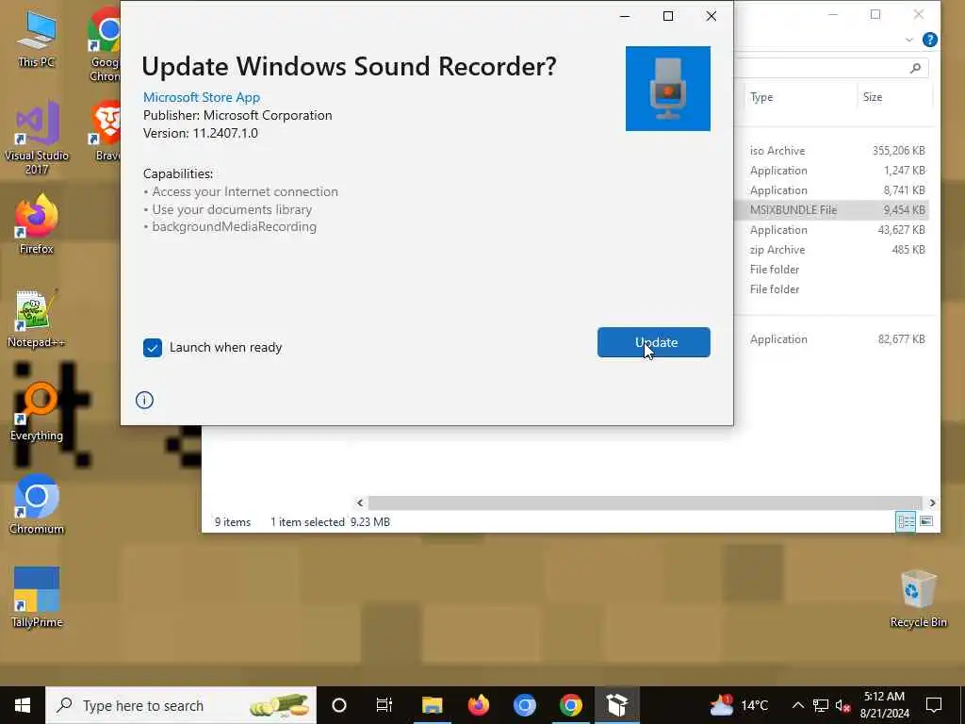Open Task View on taskbar
Viewport: 965px width, 724px height.
384,705
